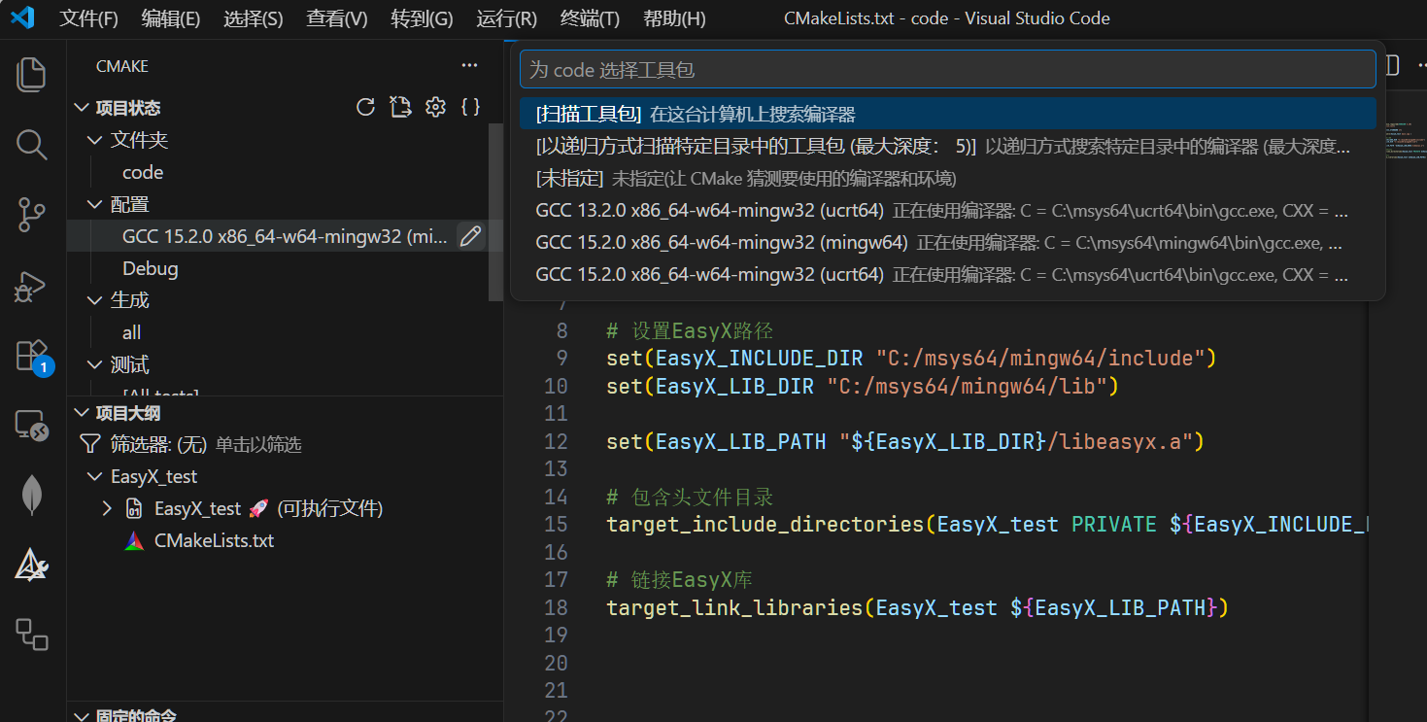1427x722 pixels.
Task: Open the 帮助(H) menu
Action: coord(674,18)
